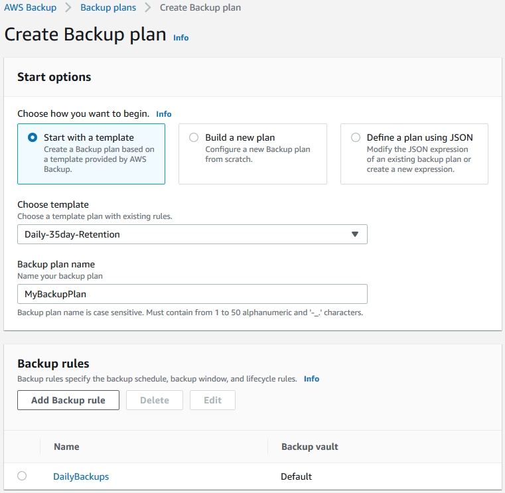Image resolution: width=505 pixels, height=493 pixels.
Task: Open the DailyBackups rule link
Action: point(81,476)
